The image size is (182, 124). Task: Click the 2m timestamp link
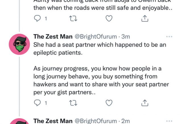(x=126, y=121)
